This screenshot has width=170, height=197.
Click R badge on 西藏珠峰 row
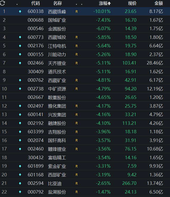pyautogui.click(x=77, y=12)
